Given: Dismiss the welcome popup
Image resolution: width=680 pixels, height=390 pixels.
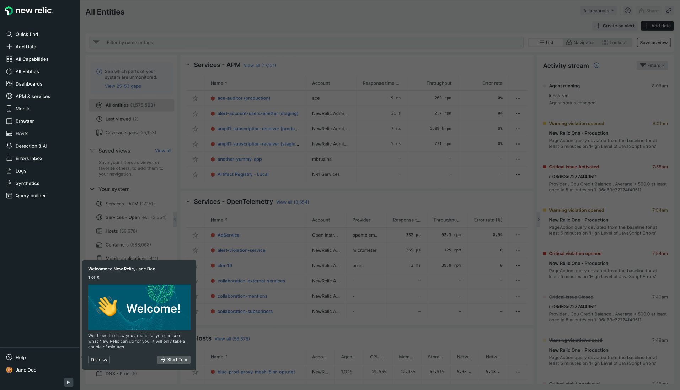Looking at the screenshot, I should 99,360.
